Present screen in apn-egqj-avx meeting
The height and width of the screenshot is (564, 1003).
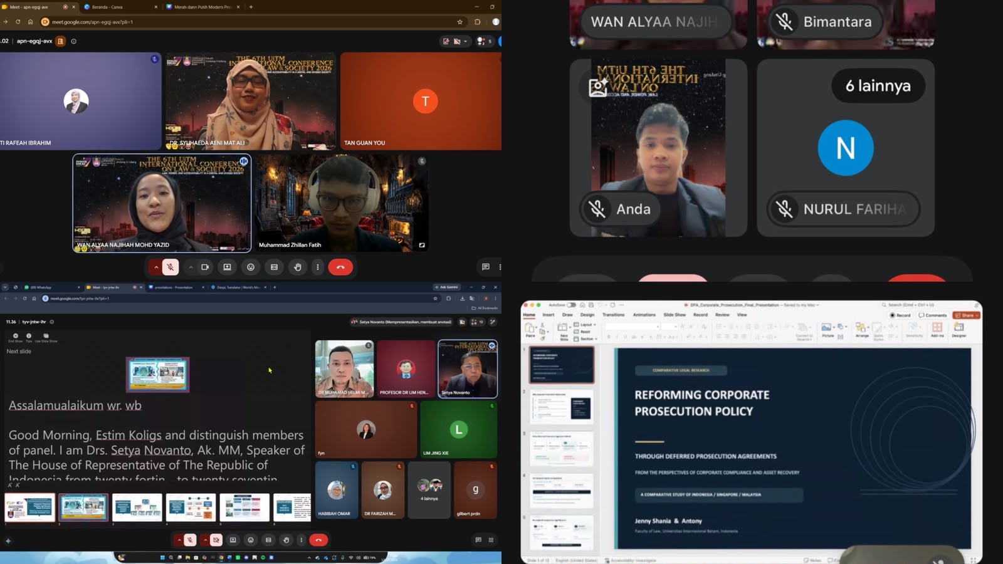click(x=227, y=267)
